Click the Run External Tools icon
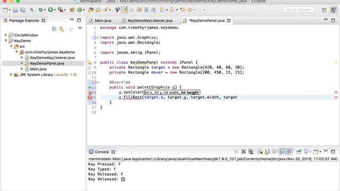The height and width of the screenshot is (191, 340). click(61, 10)
